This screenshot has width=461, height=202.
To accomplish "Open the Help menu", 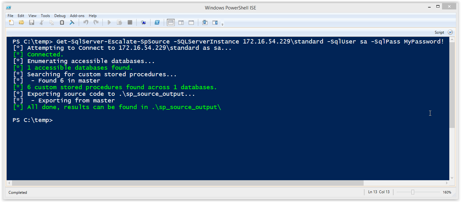I will point(93,16).
